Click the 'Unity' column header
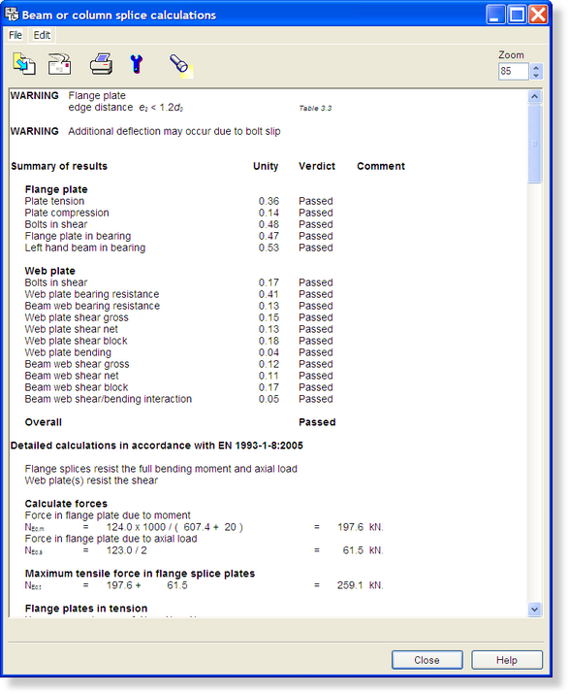Viewport: 569px width, 694px height. 266,166
